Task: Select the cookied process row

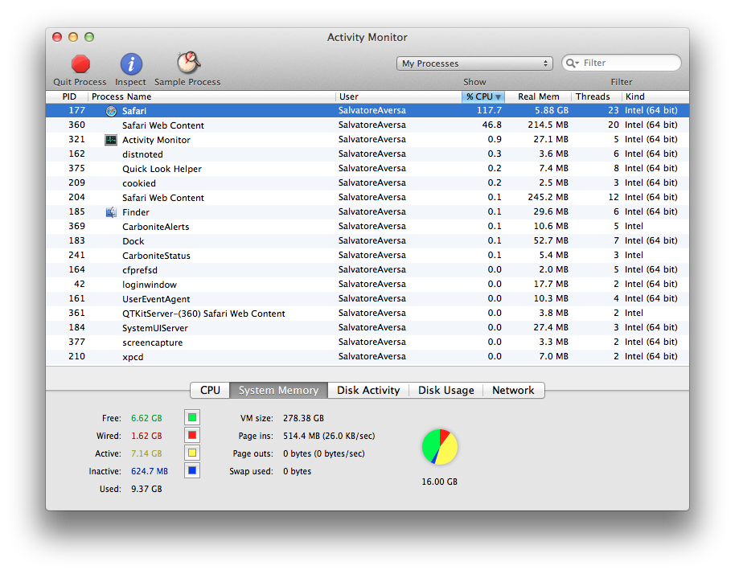Action: [x=367, y=183]
